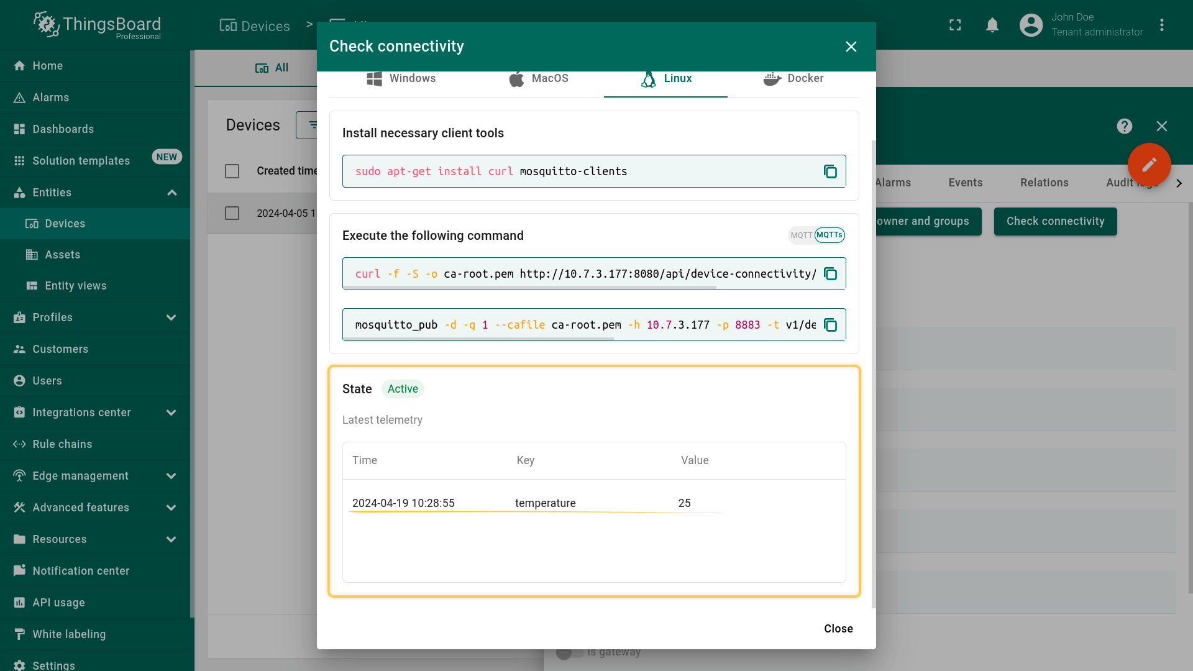Tick the header select-all checkbox
The image size is (1193, 671).
pos(232,171)
